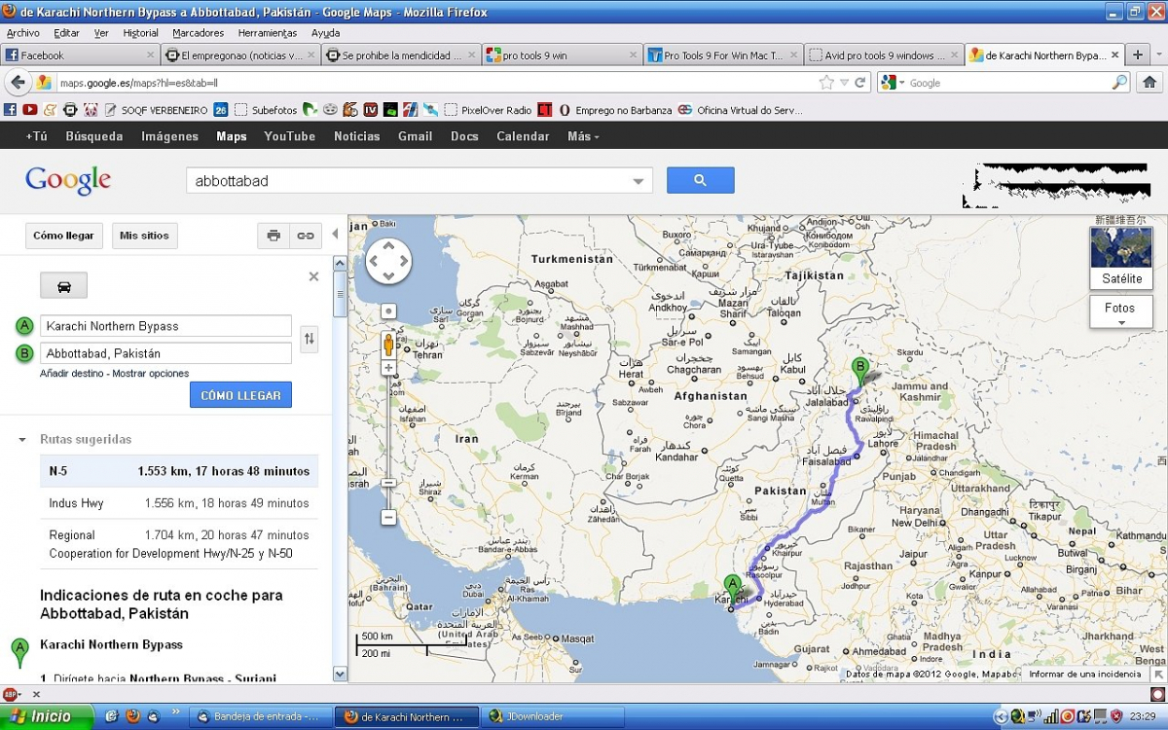Viewport: 1168px width, 730px height.
Task: Zoom in with the plus button
Action: [x=388, y=368]
